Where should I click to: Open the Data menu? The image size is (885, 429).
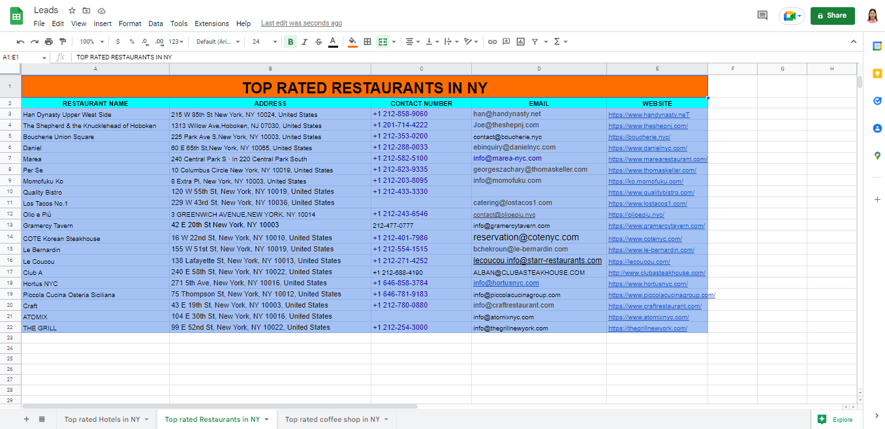(x=155, y=24)
